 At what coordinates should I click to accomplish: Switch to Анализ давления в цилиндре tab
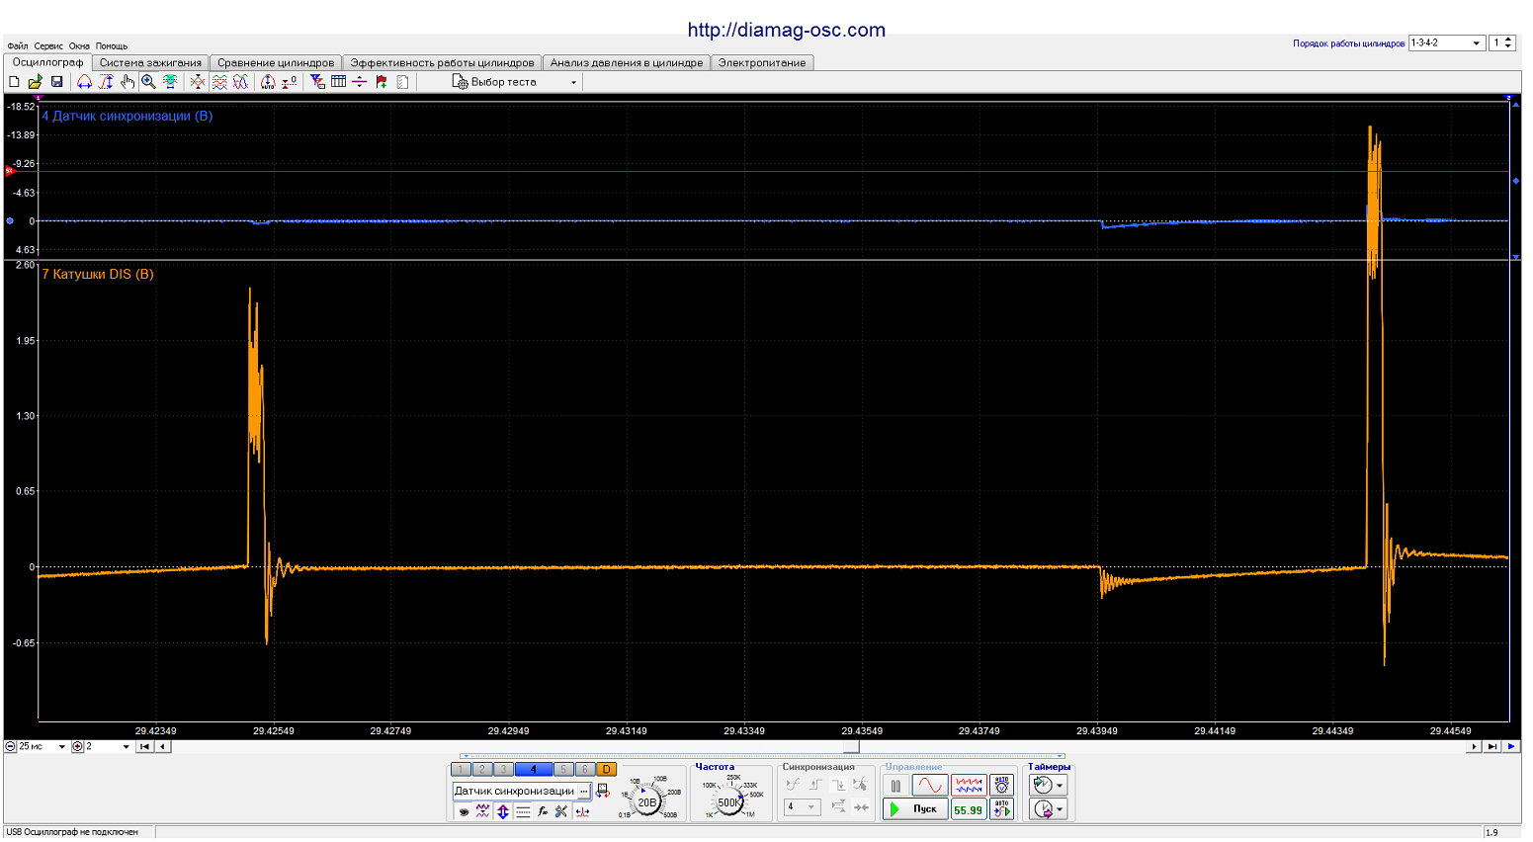627,62
